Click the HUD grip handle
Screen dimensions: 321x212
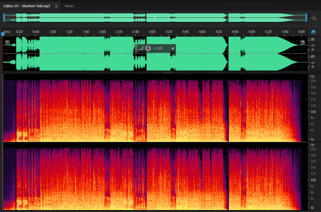[x=136, y=48]
